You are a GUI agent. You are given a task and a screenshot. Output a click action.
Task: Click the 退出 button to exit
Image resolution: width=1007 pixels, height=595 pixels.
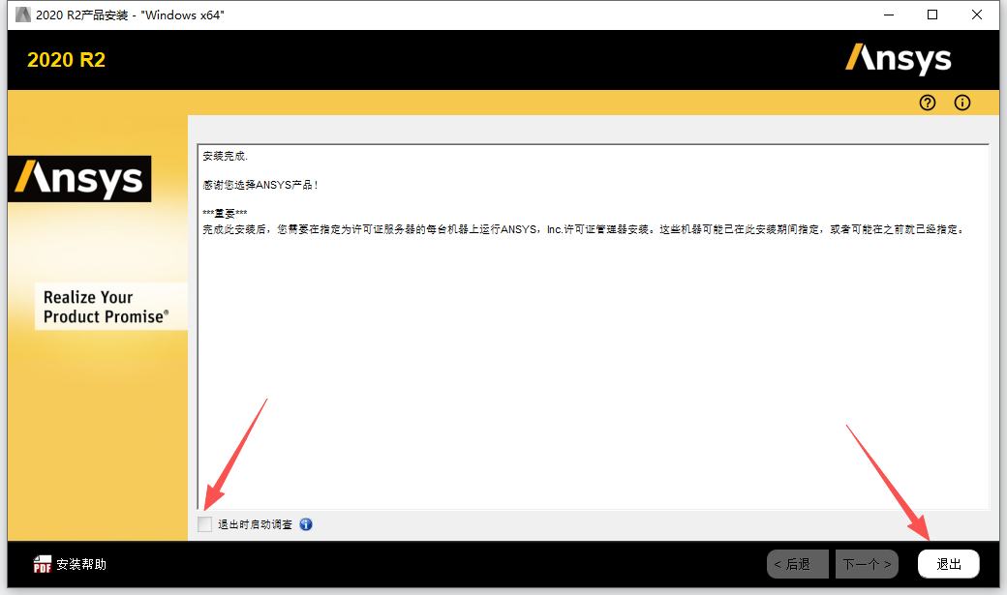point(947,563)
